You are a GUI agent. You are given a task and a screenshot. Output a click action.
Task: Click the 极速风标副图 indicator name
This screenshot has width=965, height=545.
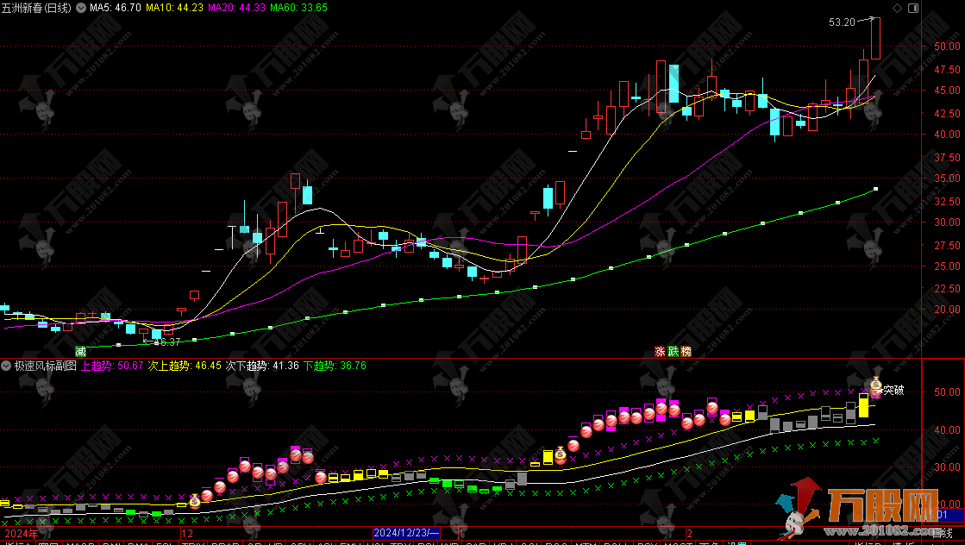click(46, 366)
